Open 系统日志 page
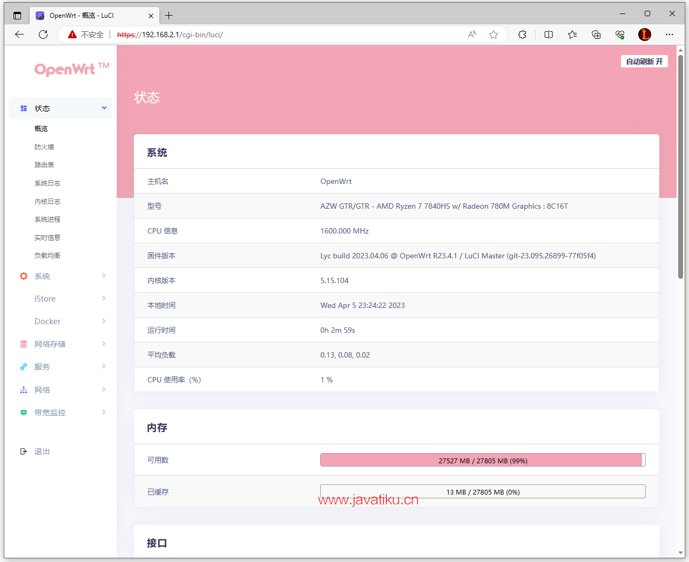Screen dimensions: 689x562 coord(48,183)
